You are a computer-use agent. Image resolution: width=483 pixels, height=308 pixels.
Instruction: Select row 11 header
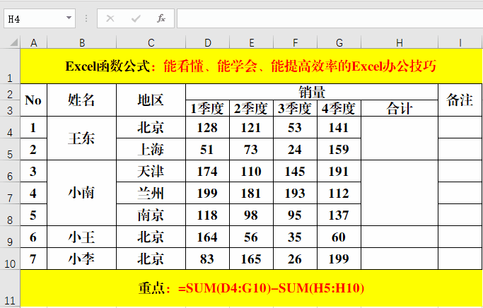10,288
